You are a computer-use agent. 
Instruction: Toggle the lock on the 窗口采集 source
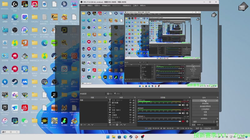(x=133, y=103)
